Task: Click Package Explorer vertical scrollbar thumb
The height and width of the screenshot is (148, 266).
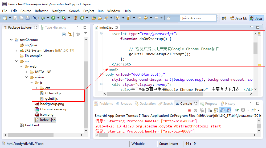Action: pyautogui.click(x=86, y=95)
